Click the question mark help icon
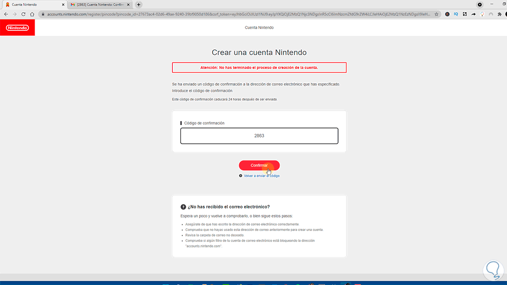 pos(183,207)
